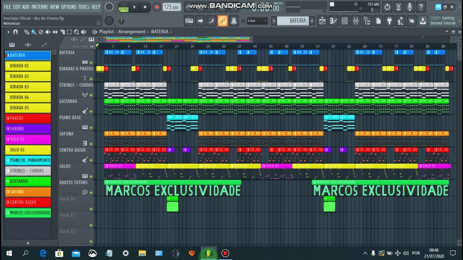Viewport: 463px width, 260px height.
Task: Open the Zoom tool
Action: [76, 32]
